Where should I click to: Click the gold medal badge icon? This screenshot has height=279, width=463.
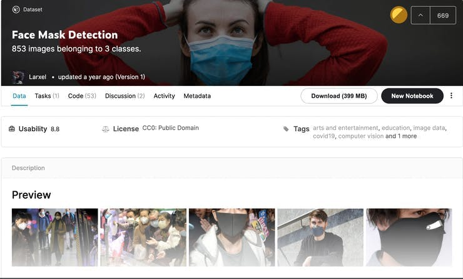tap(399, 15)
